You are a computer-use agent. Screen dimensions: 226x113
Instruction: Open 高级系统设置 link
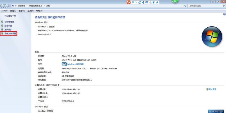click(10, 33)
